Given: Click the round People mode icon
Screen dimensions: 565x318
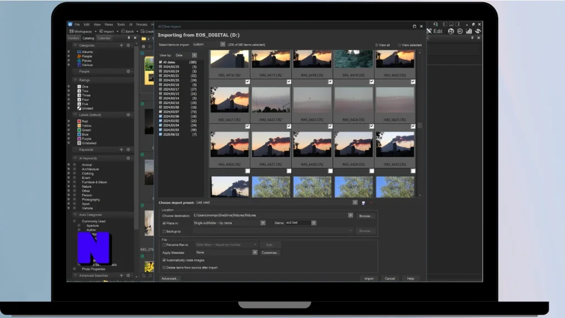Looking at the screenshot, I should coord(451,31).
